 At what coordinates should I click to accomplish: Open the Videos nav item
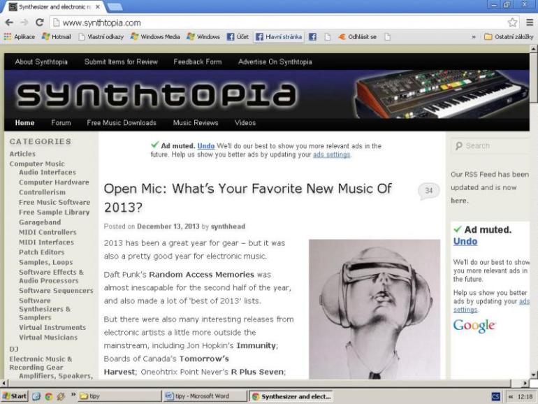[x=245, y=123]
